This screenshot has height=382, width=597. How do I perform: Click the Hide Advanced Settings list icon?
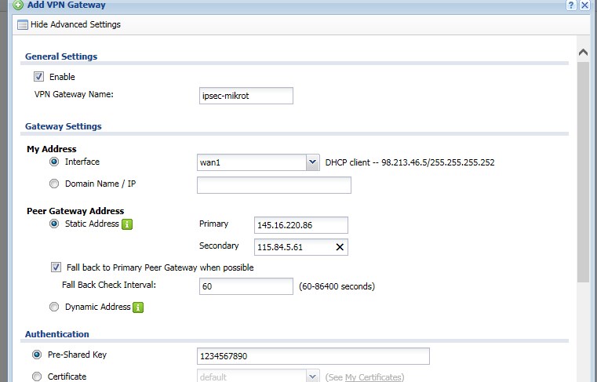[23, 25]
